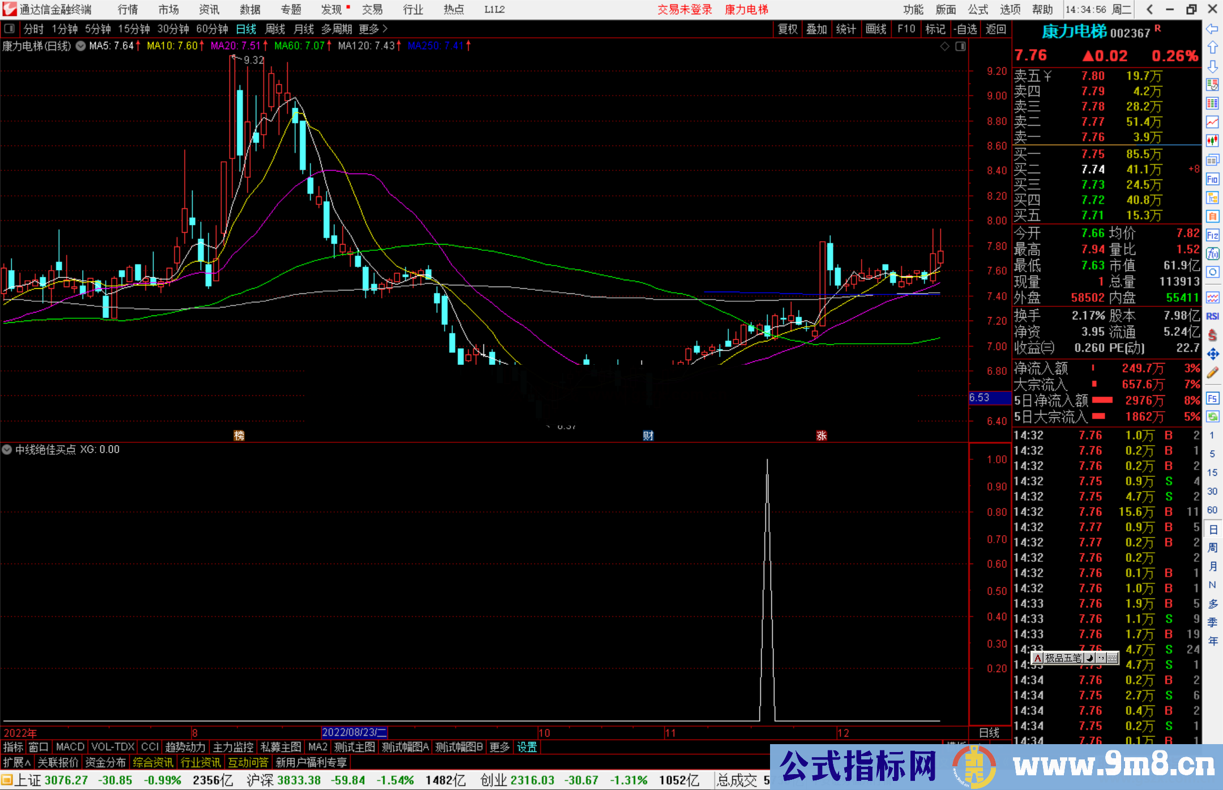Click the 复权 button
Image resolution: width=1223 pixels, height=790 pixels.
click(x=788, y=29)
